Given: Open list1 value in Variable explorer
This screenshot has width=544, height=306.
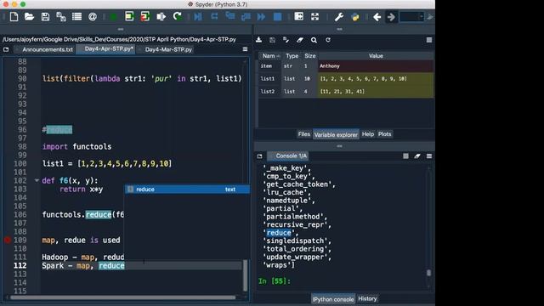Looking at the screenshot, I should point(376,79).
